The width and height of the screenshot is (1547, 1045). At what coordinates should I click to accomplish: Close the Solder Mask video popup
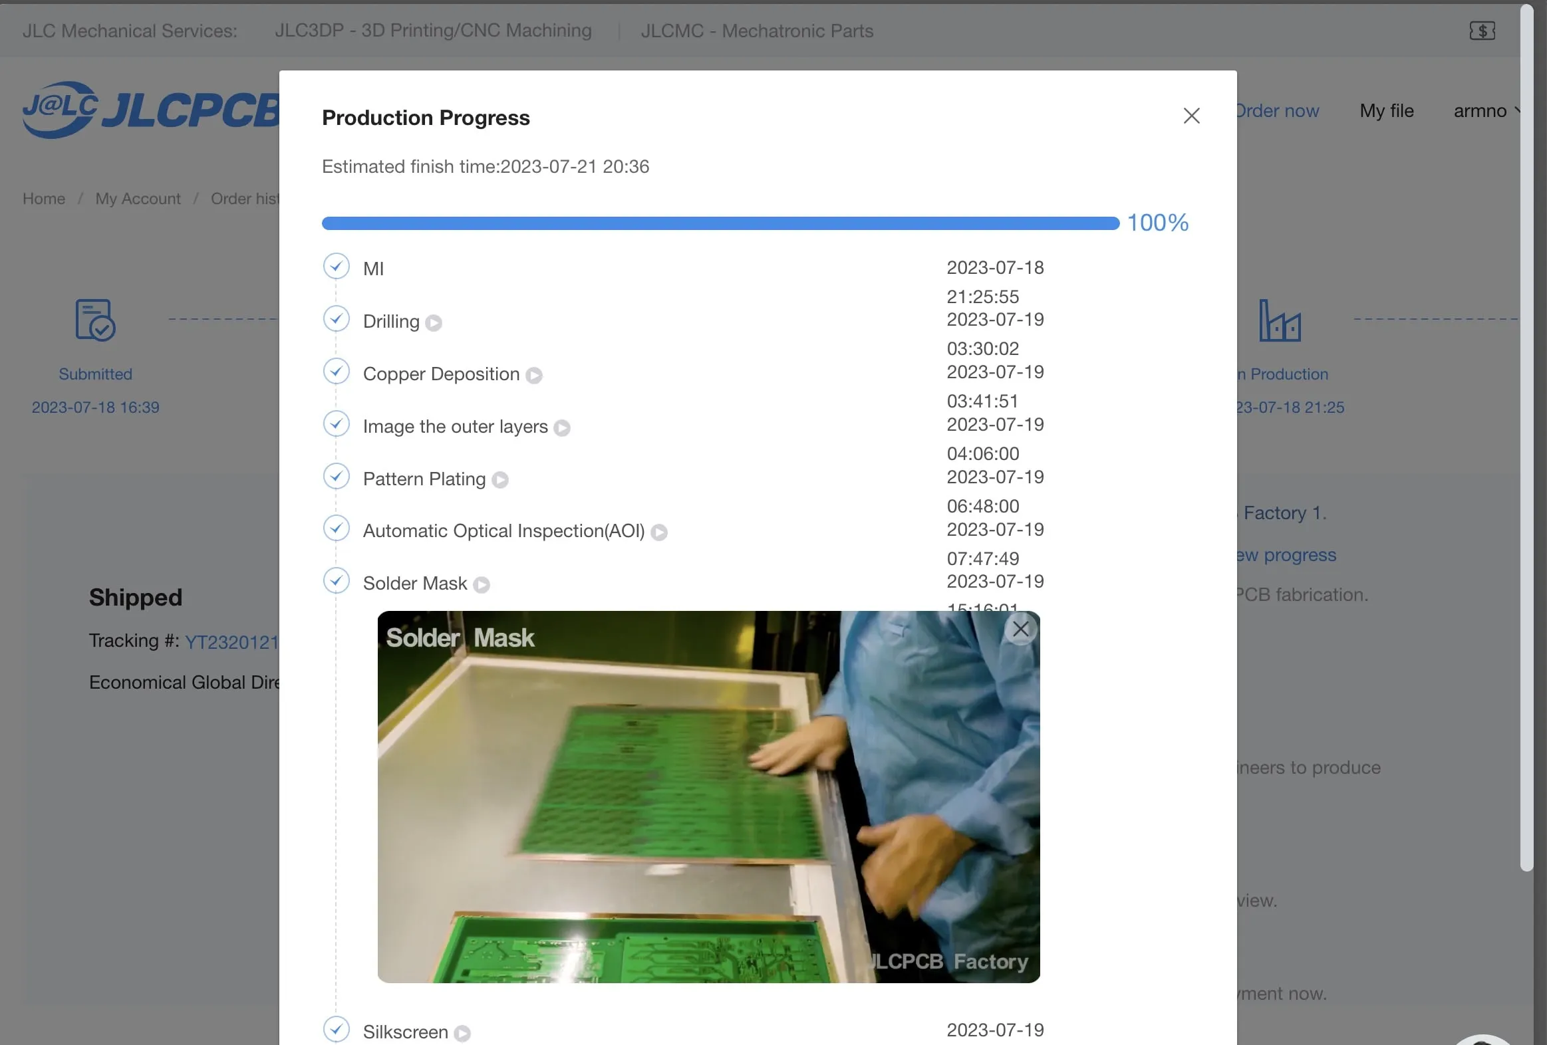tap(1020, 629)
